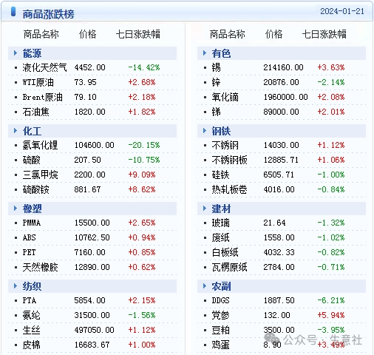Open 废纸 commodity
The image size is (374, 355).
pos(220,237)
